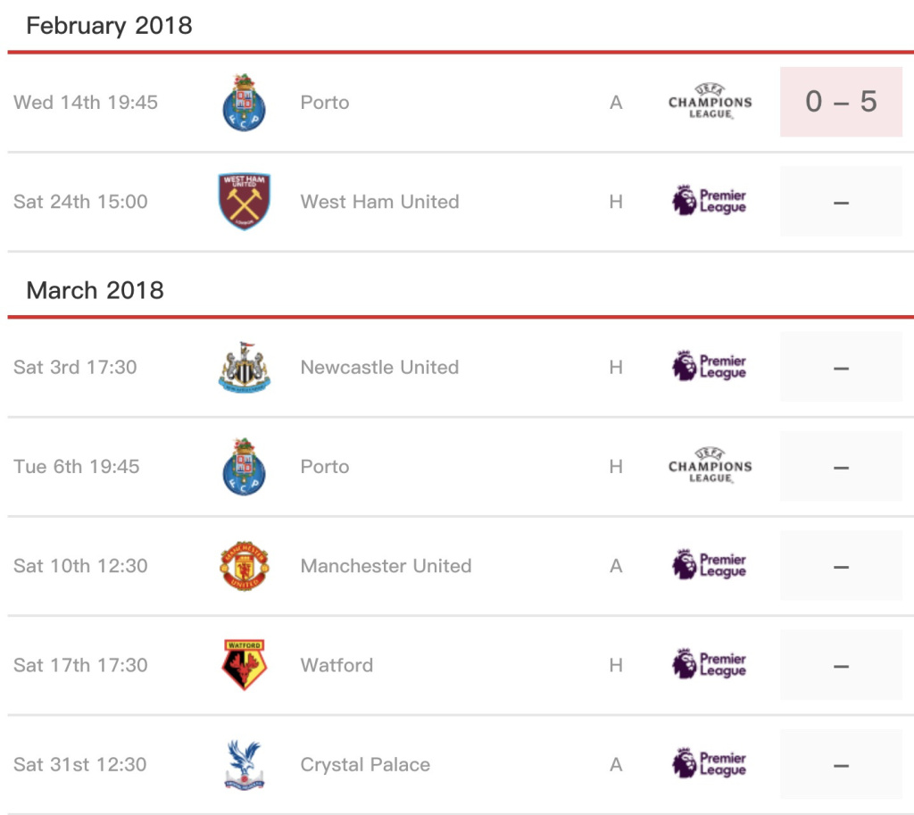914x815 pixels.
Task: Click the West Ham United club crest
Action: 244,202
